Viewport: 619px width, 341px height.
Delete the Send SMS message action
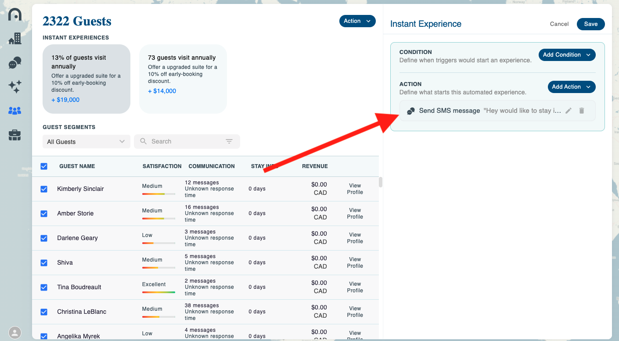point(582,111)
